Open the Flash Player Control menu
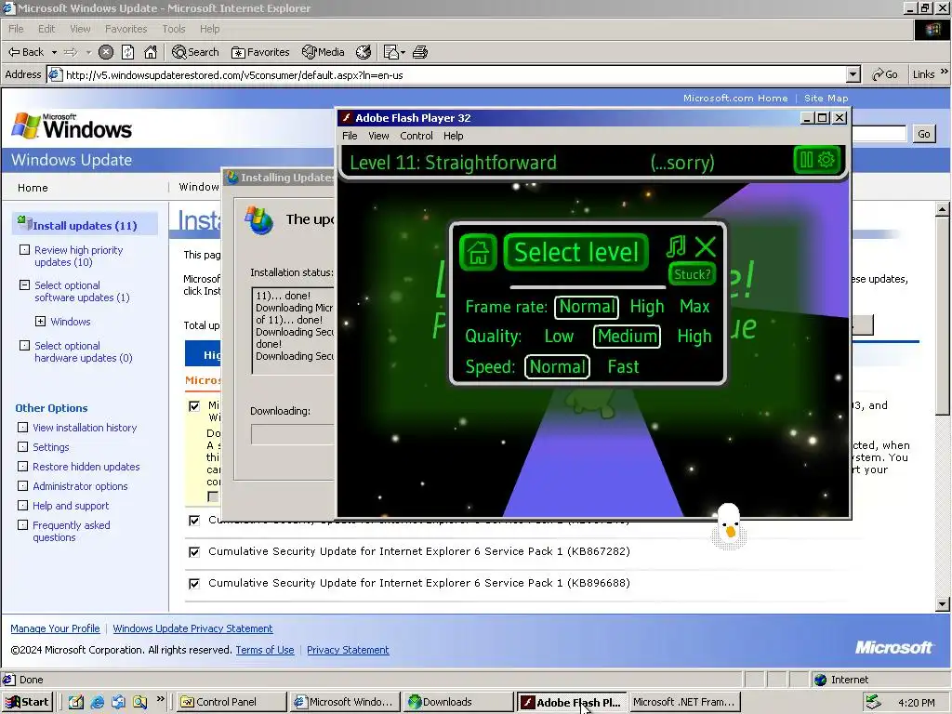This screenshot has width=952, height=714. point(416,136)
